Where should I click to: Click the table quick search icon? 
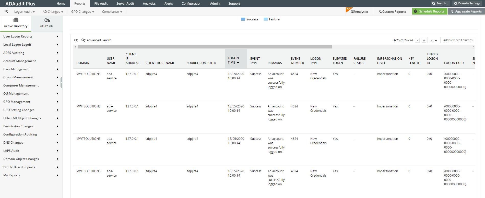pyautogui.click(x=76, y=40)
